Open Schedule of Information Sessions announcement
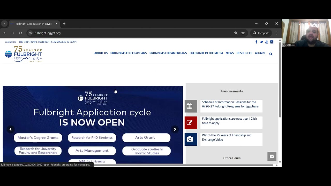 (x=230, y=104)
